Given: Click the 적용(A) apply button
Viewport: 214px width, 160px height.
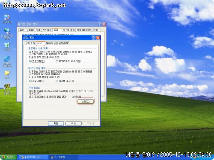Looking at the screenshot, I should tap(91, 123).
